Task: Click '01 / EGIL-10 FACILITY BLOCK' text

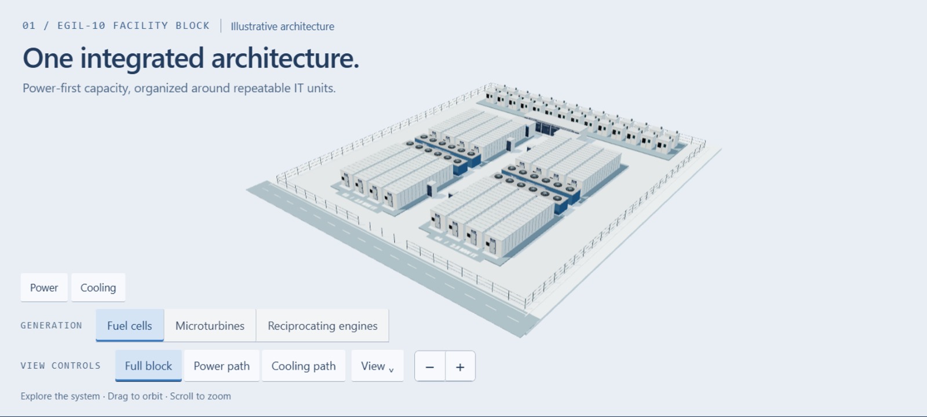Action: [x=116, y=25]
